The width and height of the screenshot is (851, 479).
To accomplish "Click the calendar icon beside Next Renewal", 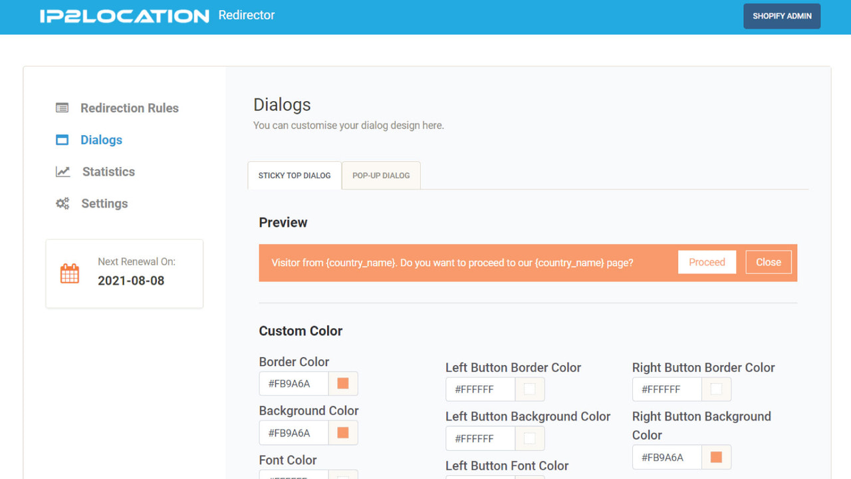I will tap(69, 273).
